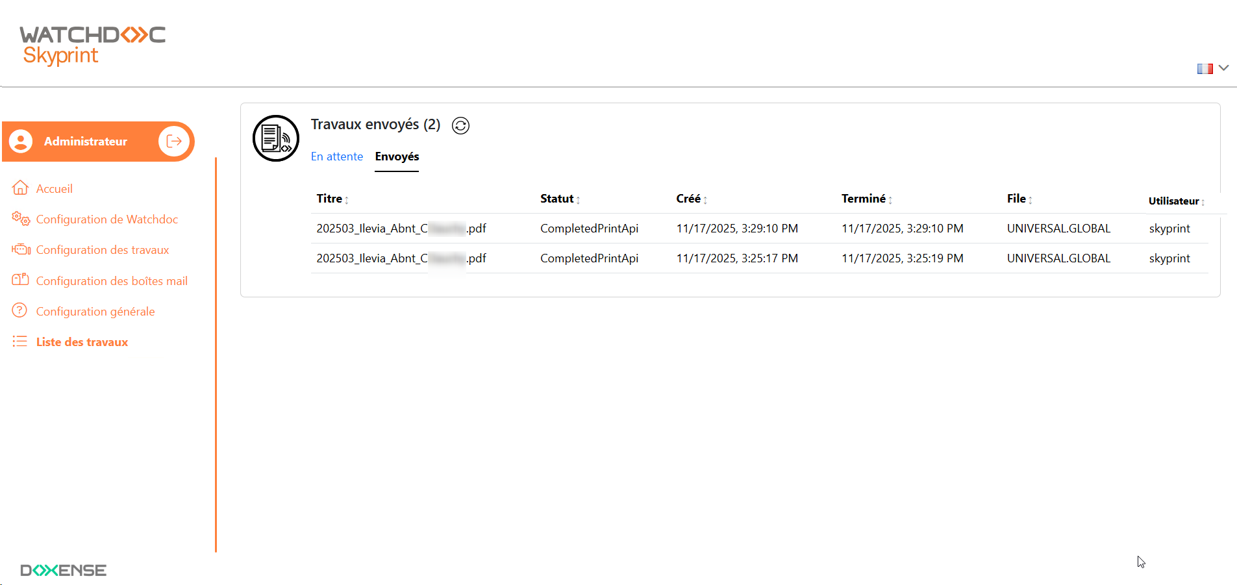
Task: Click the Configuration générale question mark icon
Action: pyautogui.click(x=20, y=310)
